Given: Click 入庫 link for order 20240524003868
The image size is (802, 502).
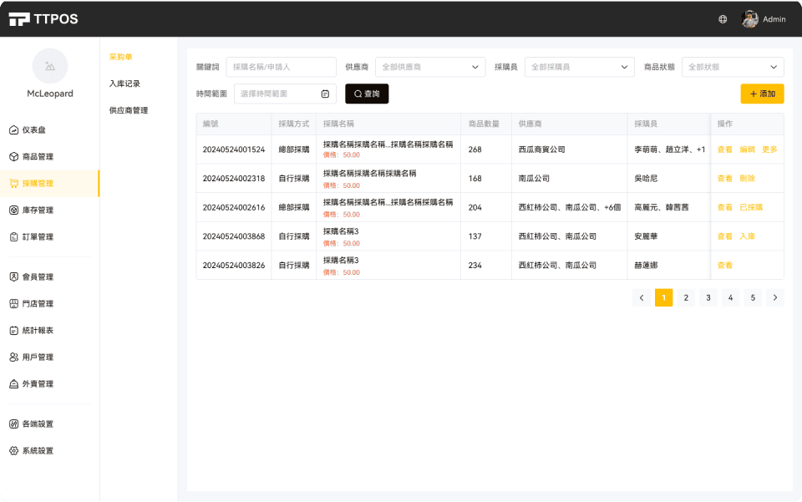Looking at the screenshot, I should (x=747, y=236).
